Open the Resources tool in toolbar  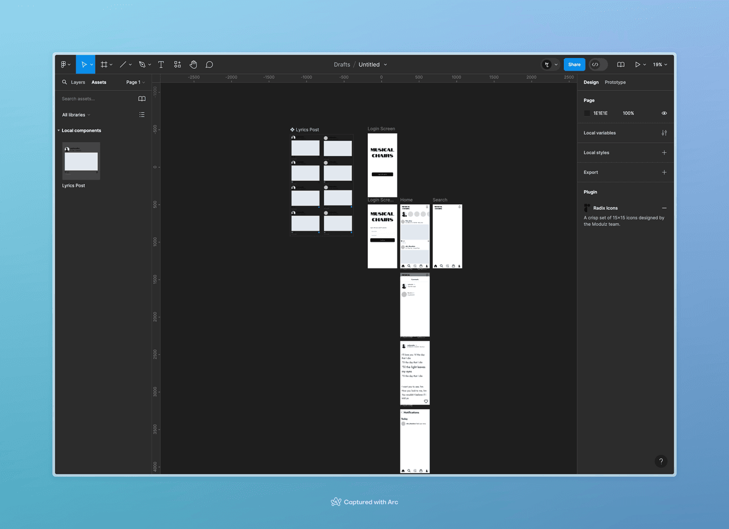[178, 65]
